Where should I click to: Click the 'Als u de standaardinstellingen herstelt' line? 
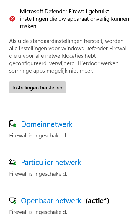(66, 41)
